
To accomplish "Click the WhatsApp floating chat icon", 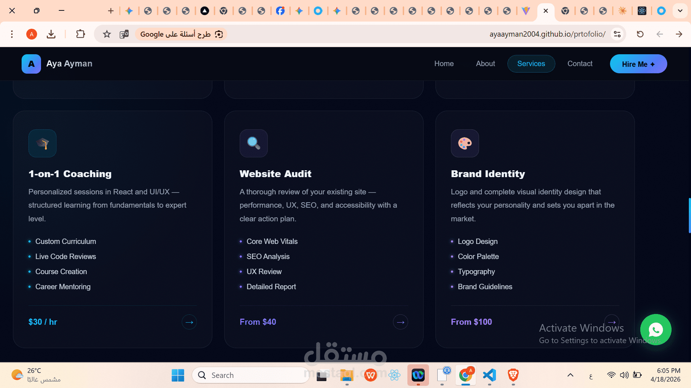I will (655, 329).
